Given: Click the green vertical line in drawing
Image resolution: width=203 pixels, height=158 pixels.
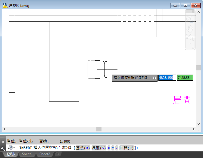Looking at the screenshot, I should pyautogui.click(x=13, y=109).
